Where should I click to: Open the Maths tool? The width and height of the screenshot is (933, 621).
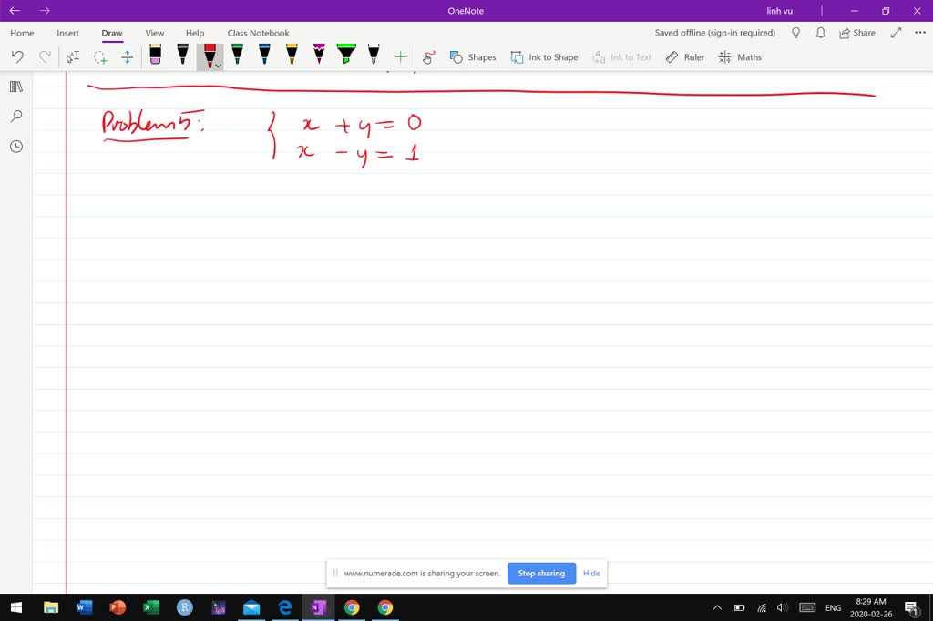click(x=740, y=56)
